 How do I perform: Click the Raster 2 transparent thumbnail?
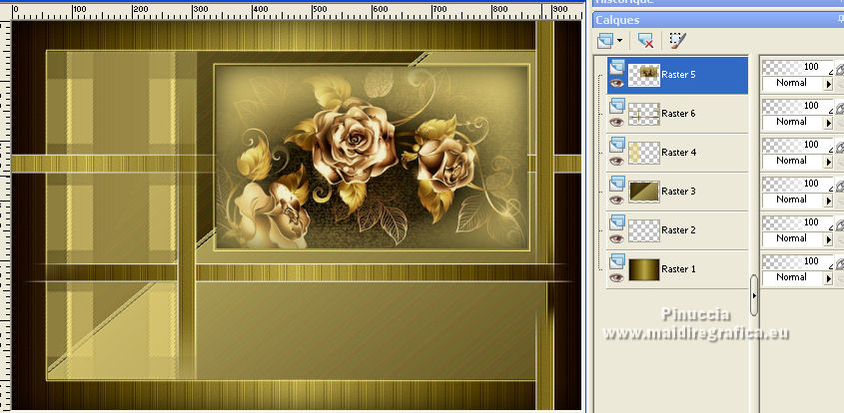click(x=644, y=230)
